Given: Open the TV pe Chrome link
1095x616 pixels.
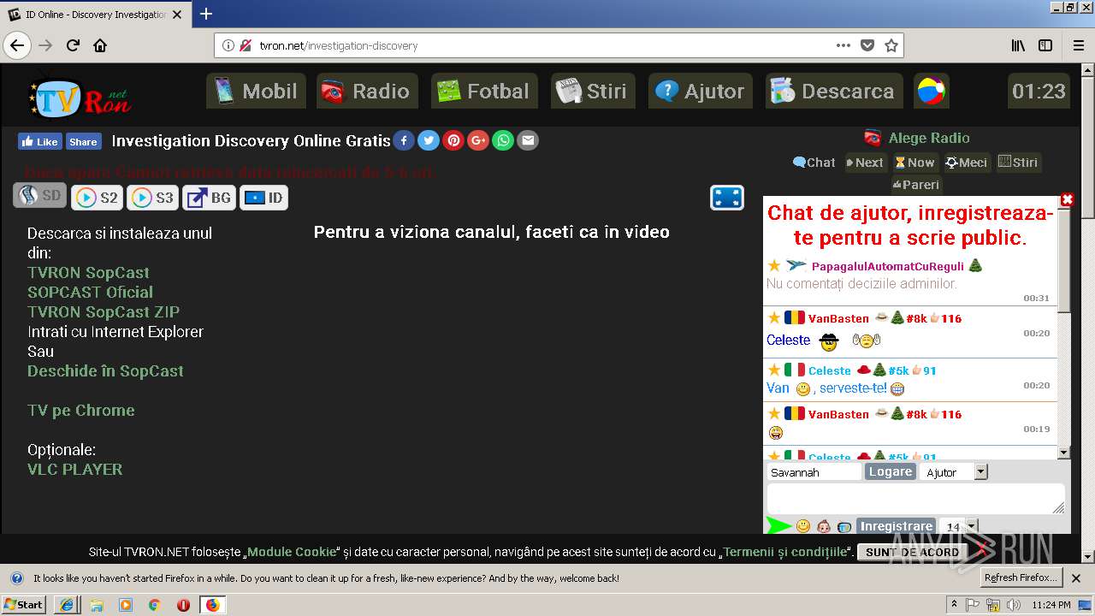Looking at the screenshot, I should point(81,411).
